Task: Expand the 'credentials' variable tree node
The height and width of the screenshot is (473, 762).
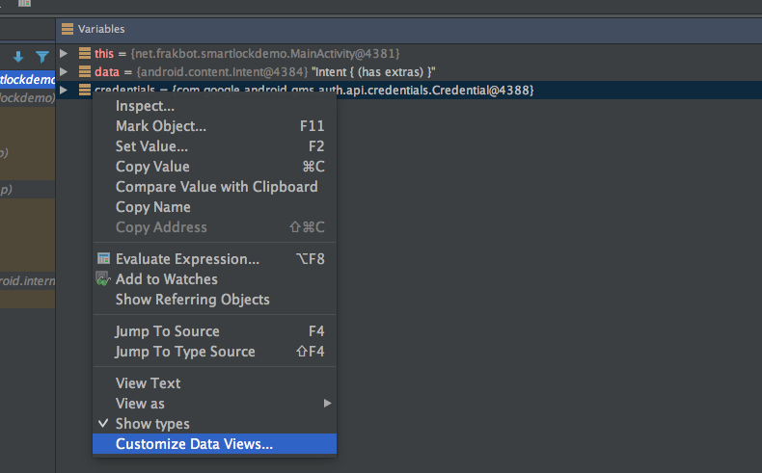Action: 64,90
